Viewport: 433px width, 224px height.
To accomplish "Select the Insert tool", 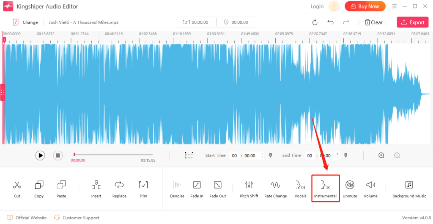I will click(96, 189).
